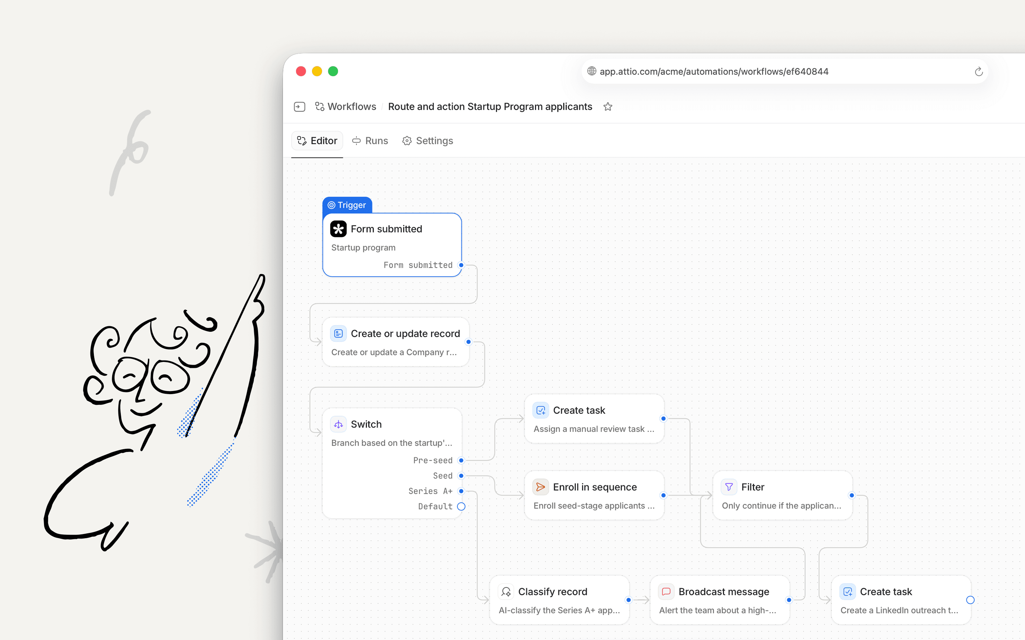Reload the page in address bar

coord(979,72)
